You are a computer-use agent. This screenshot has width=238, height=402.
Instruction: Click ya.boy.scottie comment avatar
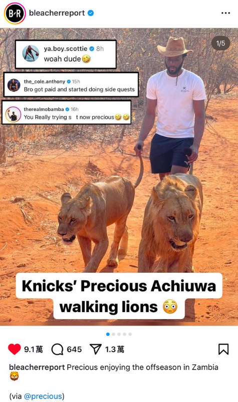pos(31,54)
